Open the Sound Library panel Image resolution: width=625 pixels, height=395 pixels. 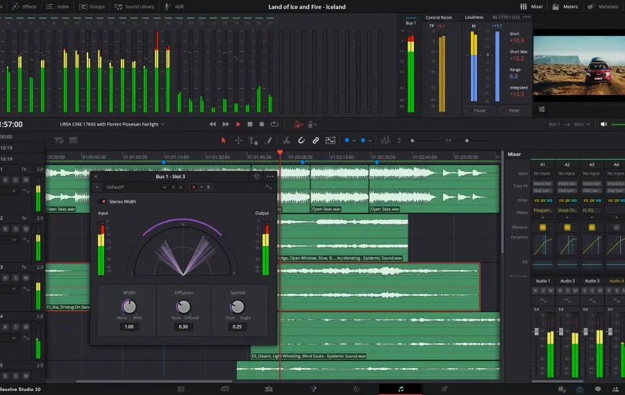pos(134,6)
